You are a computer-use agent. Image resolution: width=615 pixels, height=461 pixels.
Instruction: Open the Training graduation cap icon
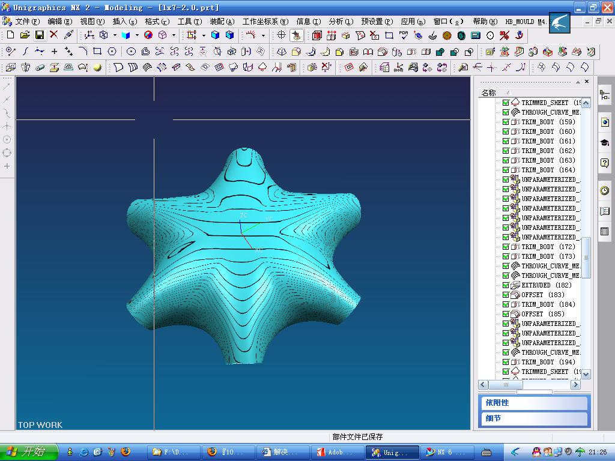pos(604,142)
